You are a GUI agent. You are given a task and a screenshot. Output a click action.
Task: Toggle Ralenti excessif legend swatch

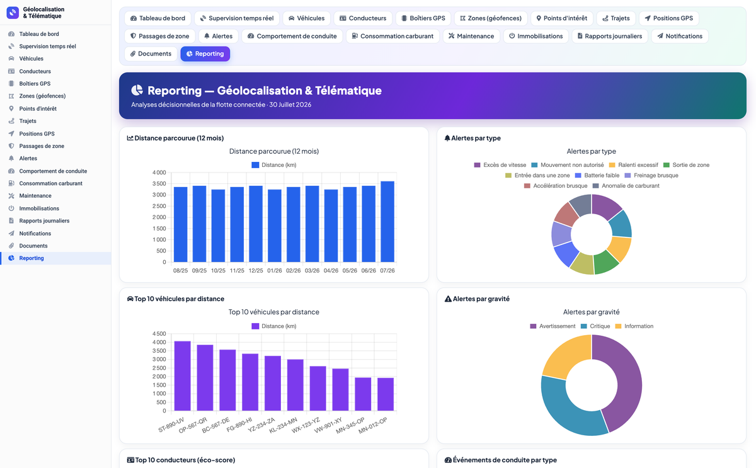[x=612, y=165]
